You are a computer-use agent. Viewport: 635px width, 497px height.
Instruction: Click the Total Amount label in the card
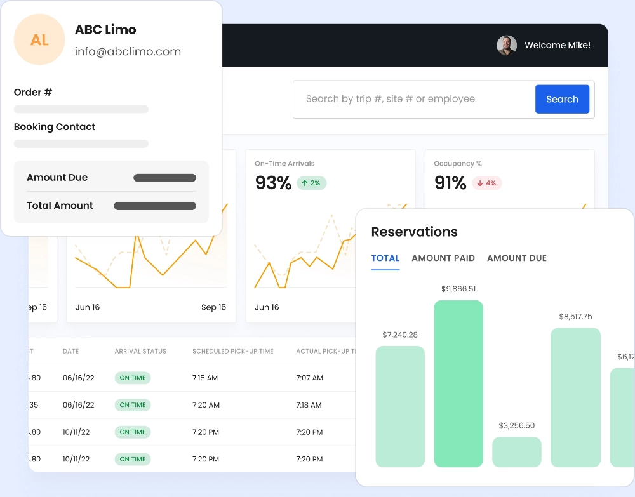pyautogui.click(x=60, y=206)
